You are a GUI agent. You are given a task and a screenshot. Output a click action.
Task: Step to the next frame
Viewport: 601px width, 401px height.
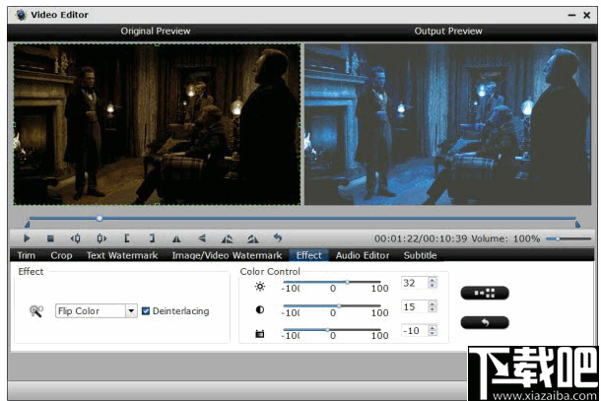click(x=101, y=238)
